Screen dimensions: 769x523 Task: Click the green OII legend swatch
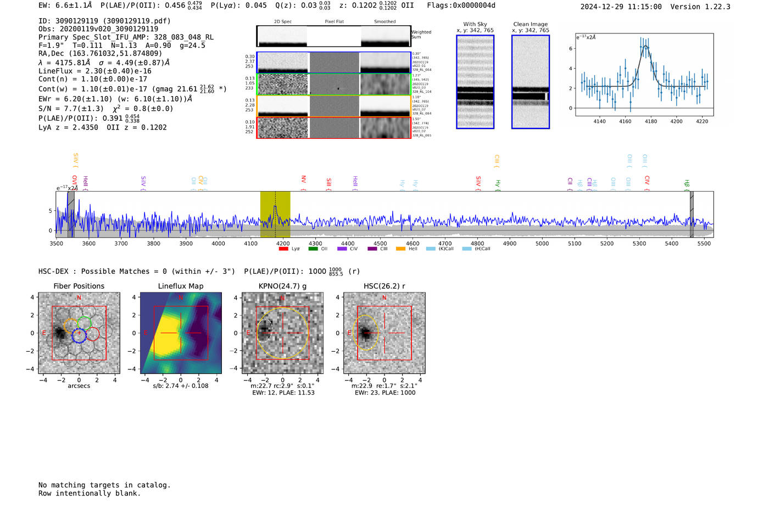pos(313,249)
